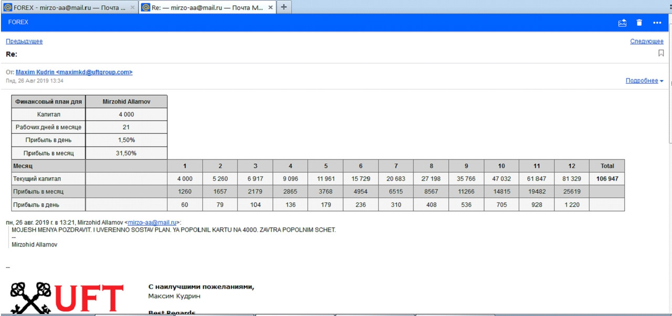Viewport: 672px width, 316px height.
Task: Open a new browser tab with plus
Action: coord(283,7)
